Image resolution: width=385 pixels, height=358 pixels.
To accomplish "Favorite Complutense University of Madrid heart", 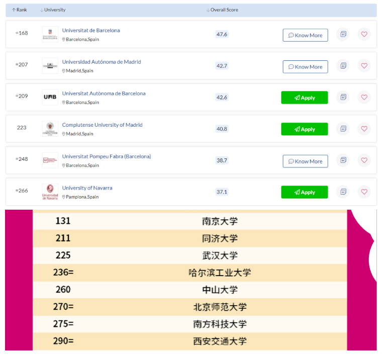I will coord(364,129).
